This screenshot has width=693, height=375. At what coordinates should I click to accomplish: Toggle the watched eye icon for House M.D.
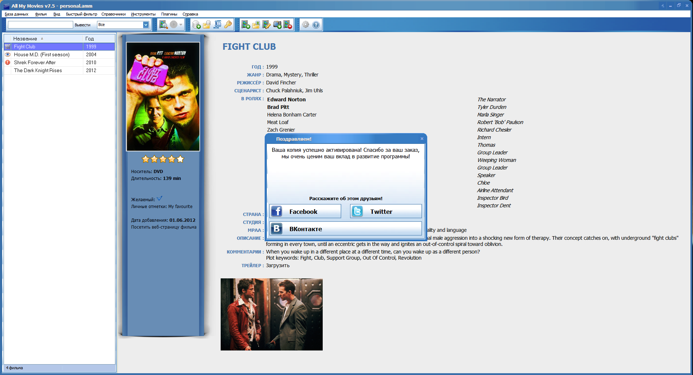(8, 54)
